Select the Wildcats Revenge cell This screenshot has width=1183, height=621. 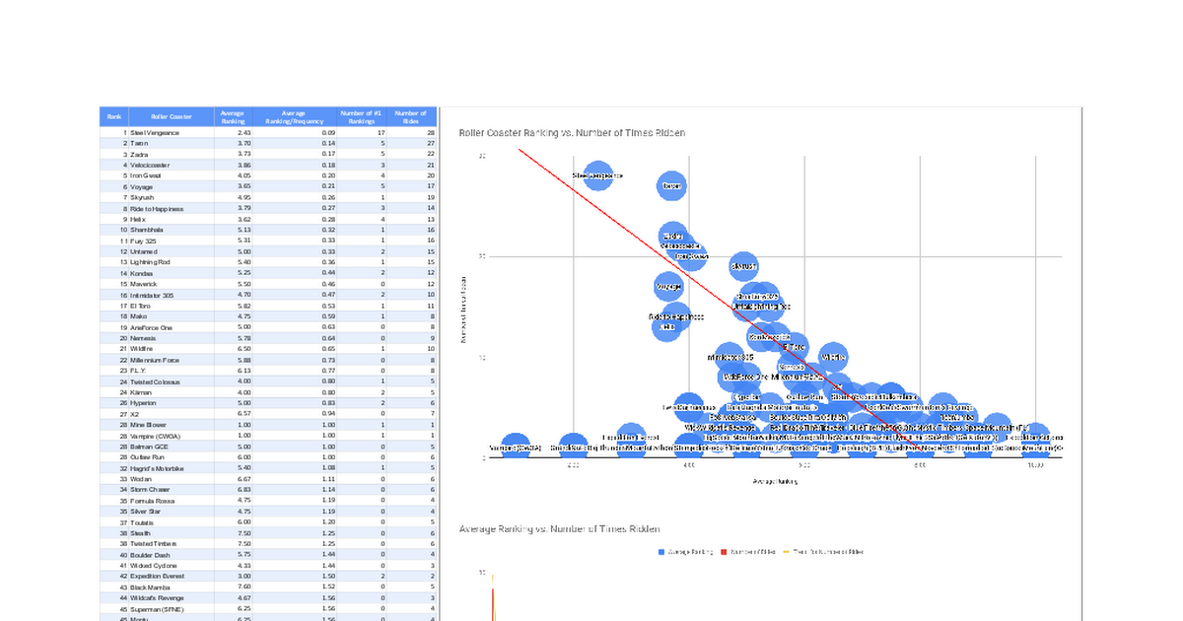coord(170,598)
